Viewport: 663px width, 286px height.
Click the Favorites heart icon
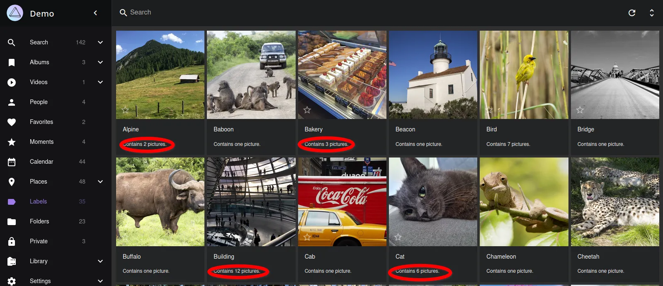[12, 122]
